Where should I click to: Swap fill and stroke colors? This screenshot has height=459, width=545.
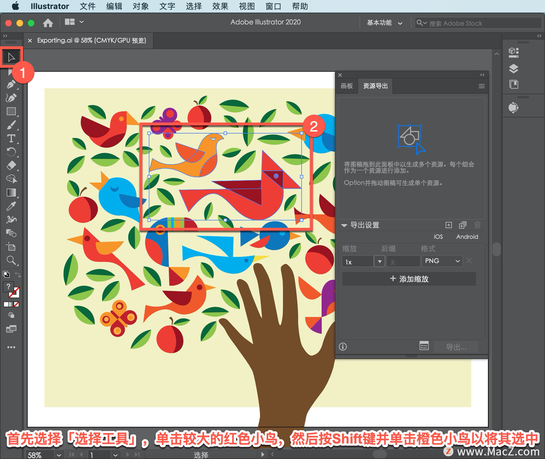click(17, 274)
